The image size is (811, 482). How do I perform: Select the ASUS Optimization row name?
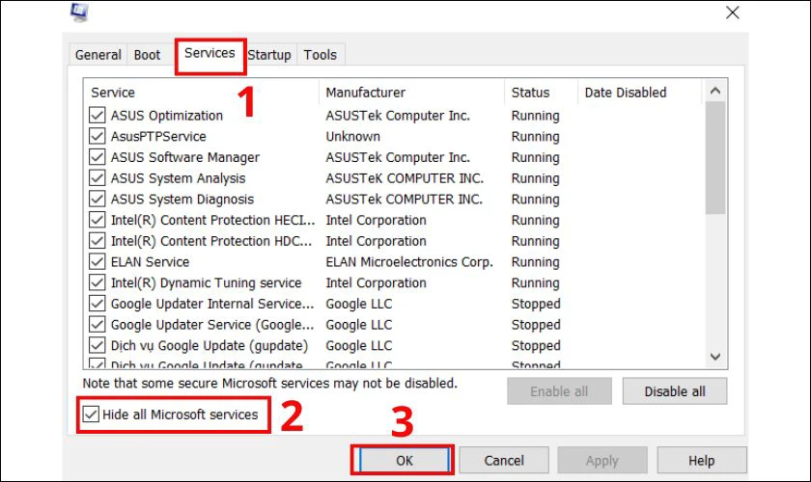(x=166, y=116)
